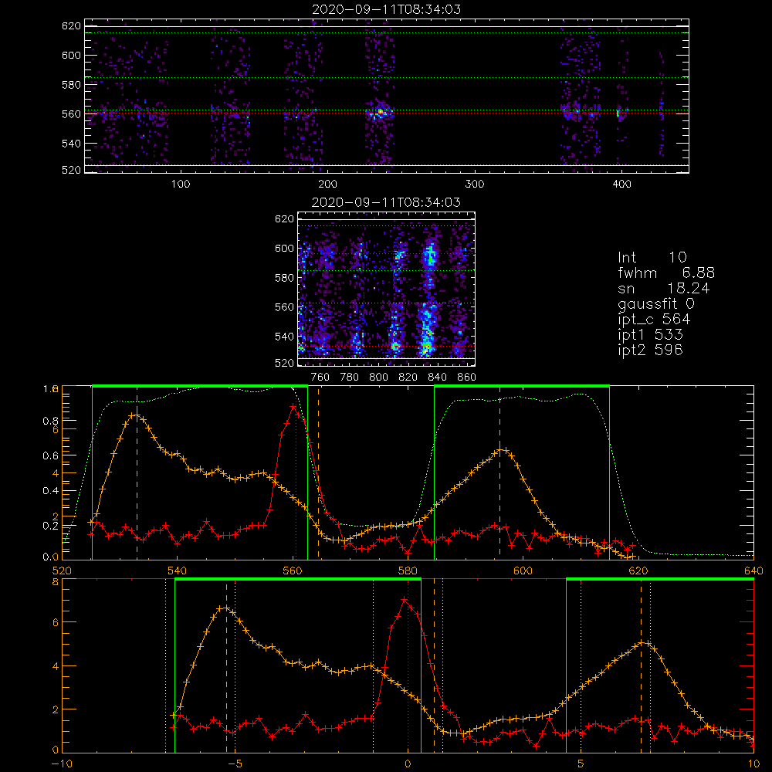Click x-axis label 10 on the bottom plot
772x772 pixels.
click(x=753, y=764)
